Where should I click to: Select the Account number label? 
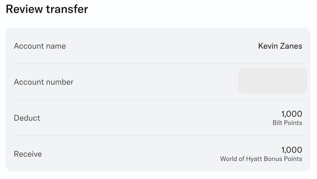tap(44, 82)
